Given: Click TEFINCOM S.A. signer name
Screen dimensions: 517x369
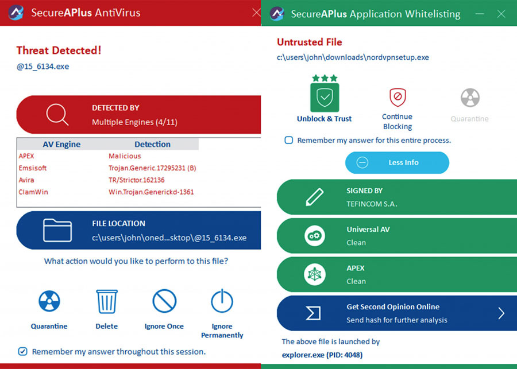Looking at the screenshot, I should [x=372, y=204].
